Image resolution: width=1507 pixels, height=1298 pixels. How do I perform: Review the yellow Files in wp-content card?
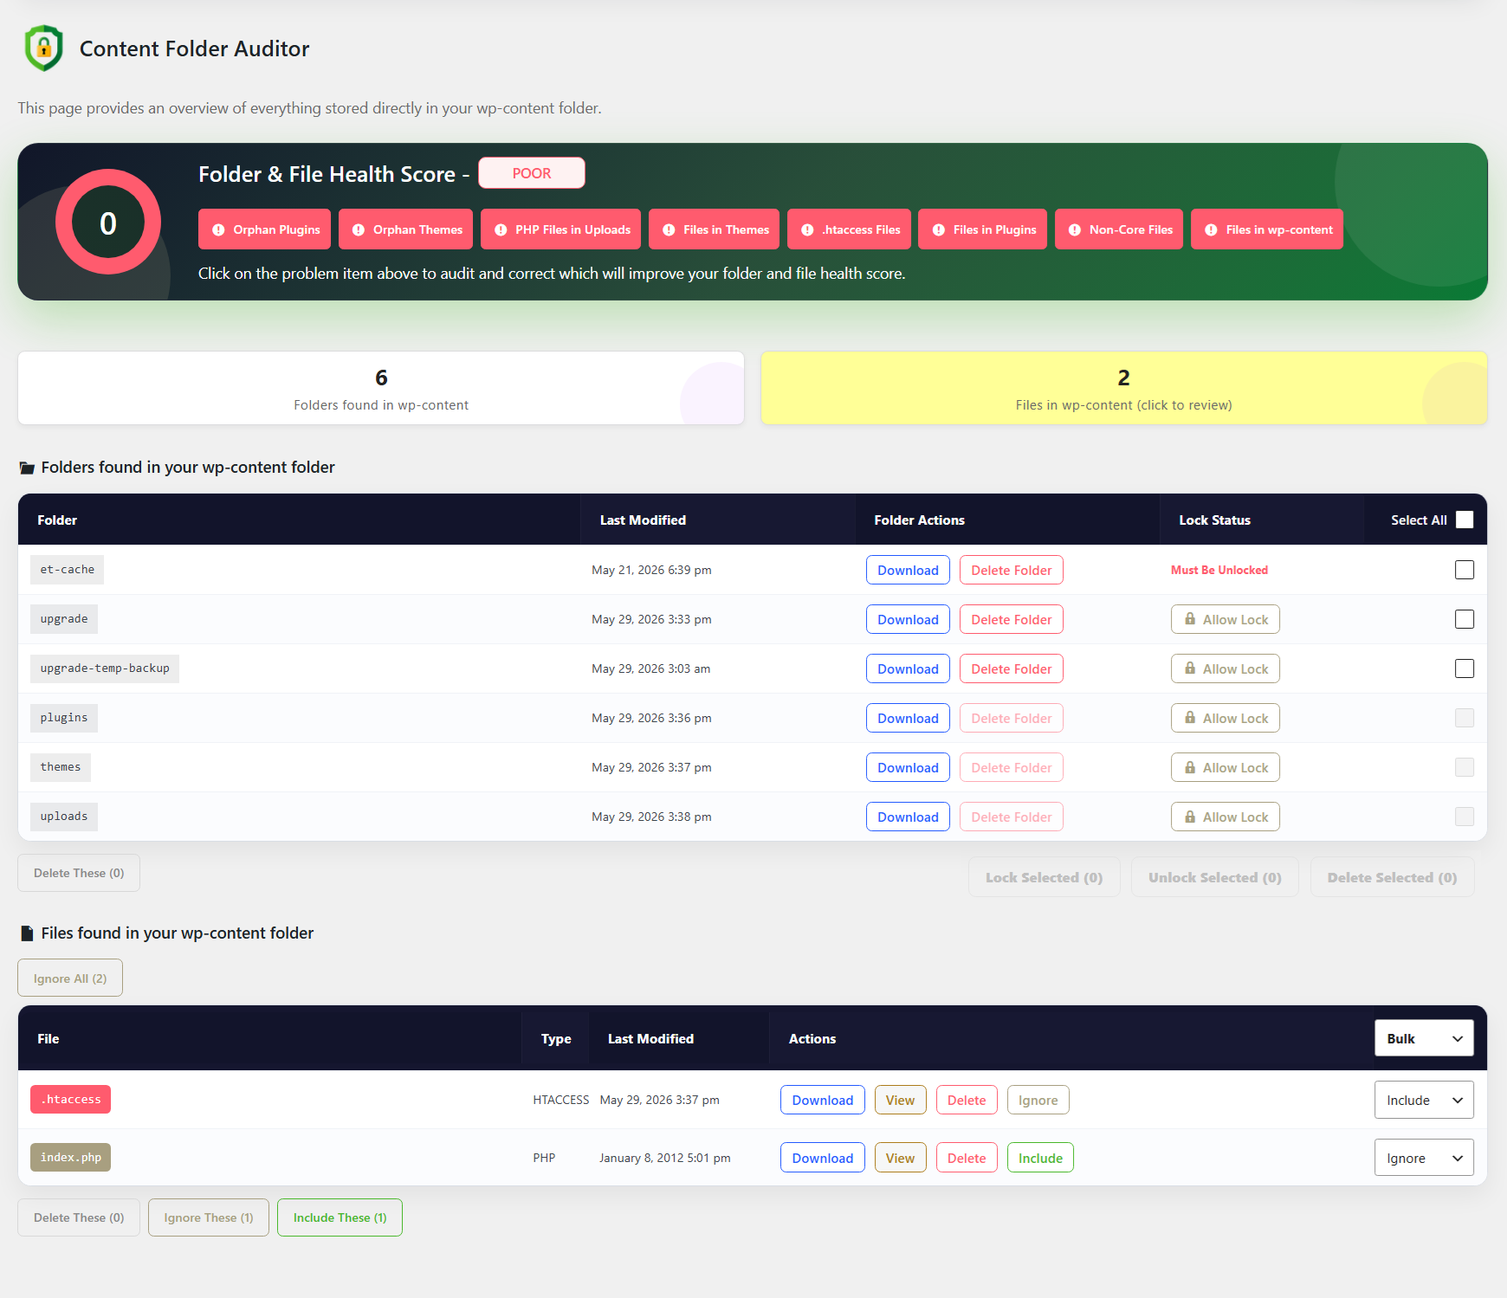1124,388
